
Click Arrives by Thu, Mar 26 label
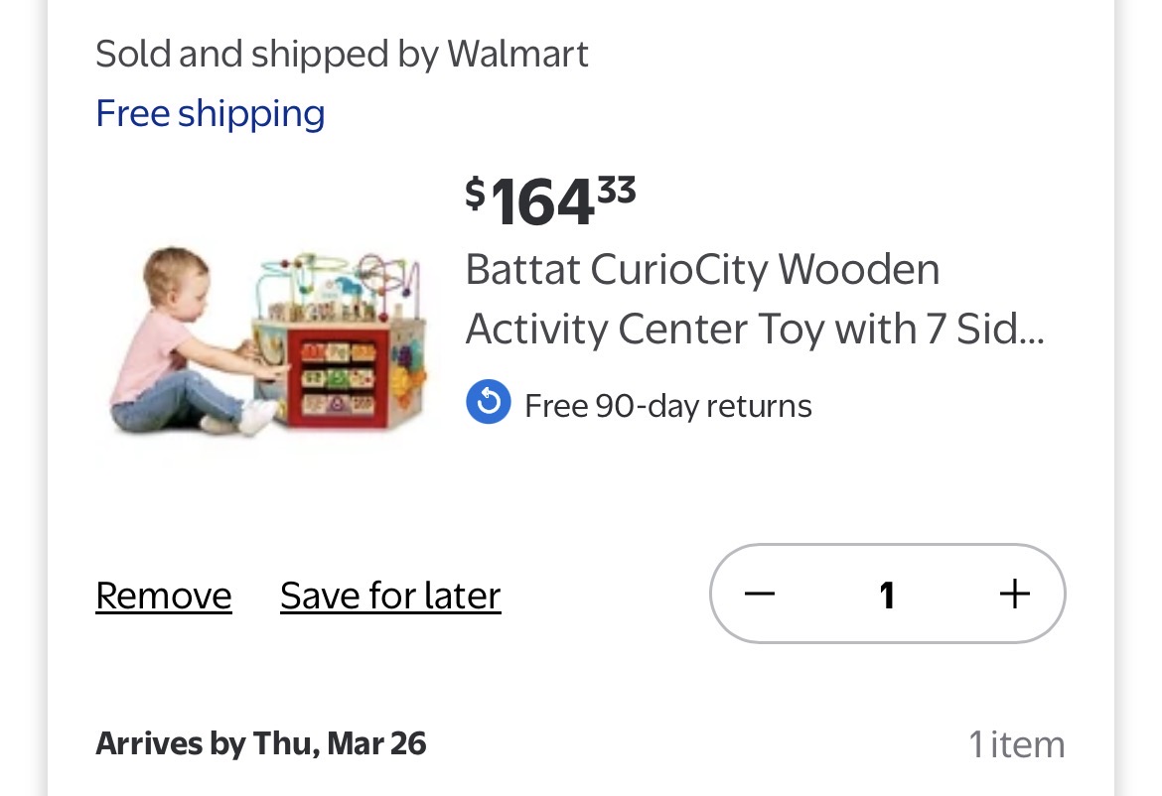click(261, 743)
